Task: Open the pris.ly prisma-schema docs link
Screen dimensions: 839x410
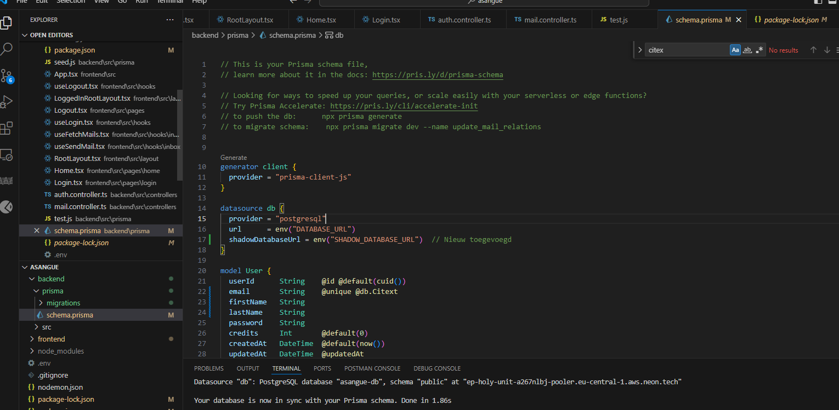Action: coord(437,74)
